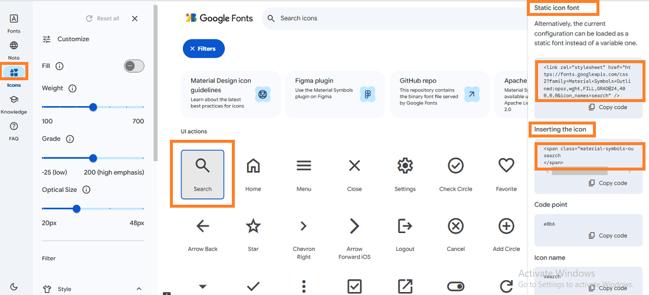Collapse the Style filter section

click(139, 289)
